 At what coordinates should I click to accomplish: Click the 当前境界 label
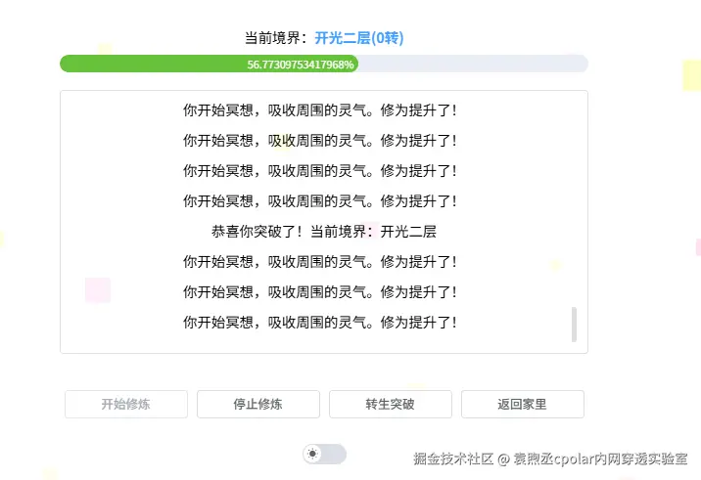point(275,38)
